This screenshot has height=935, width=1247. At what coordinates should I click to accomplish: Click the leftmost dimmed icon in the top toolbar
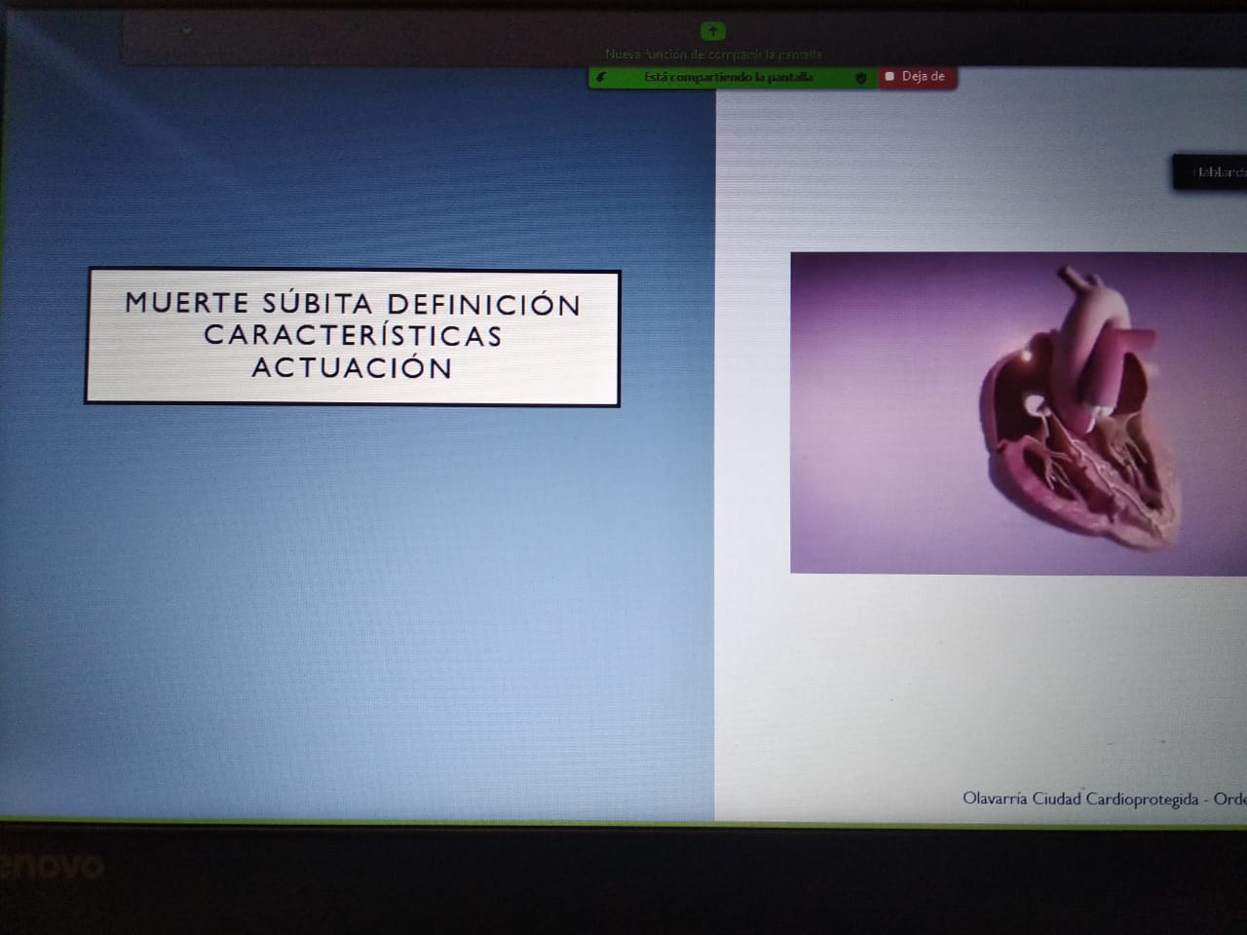click(186, 30)
